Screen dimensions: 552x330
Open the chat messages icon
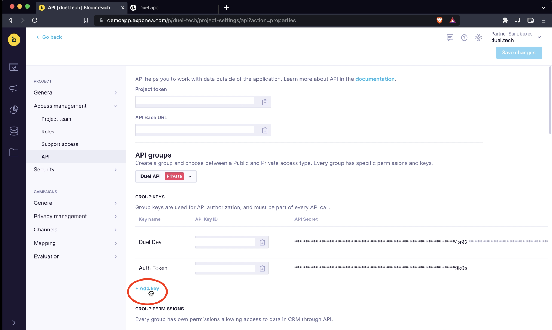(x=450, y=38)
